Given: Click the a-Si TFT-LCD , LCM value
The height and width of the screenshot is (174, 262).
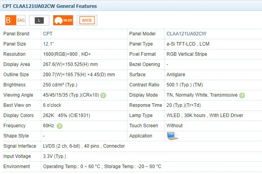Looking at the screenshot, I should 188,44.
